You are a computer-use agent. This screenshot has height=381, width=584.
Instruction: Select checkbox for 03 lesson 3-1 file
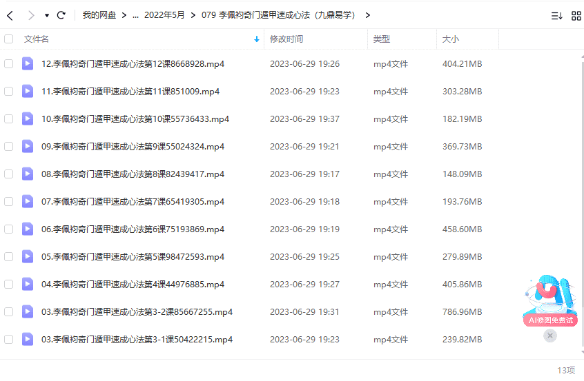tap(8, 340)
